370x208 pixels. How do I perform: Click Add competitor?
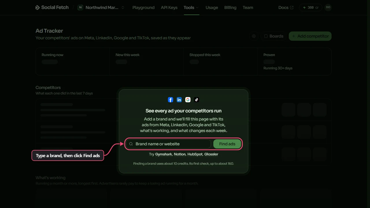pos(310,36)
